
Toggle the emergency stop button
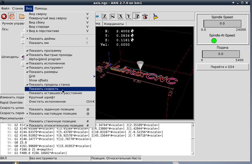point(4,16)
